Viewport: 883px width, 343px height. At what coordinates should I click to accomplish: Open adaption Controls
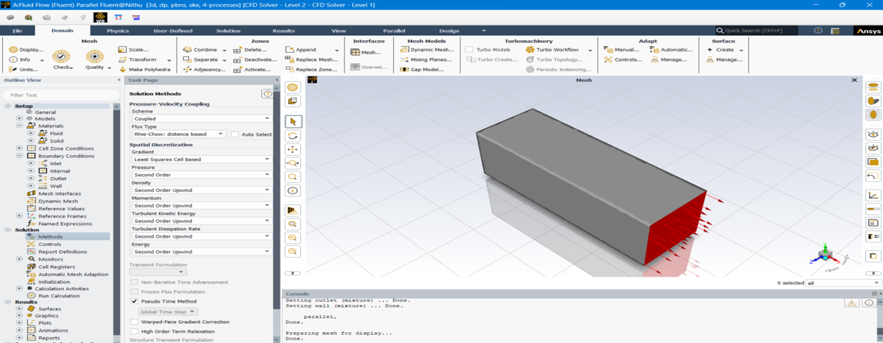coord(623,60)
